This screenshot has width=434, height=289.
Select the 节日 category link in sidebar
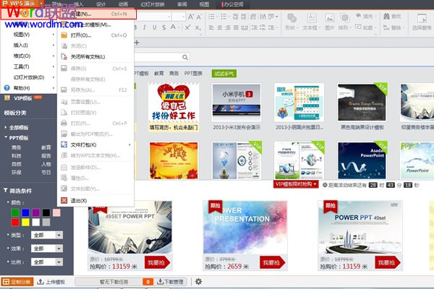[x=46, y=172]
